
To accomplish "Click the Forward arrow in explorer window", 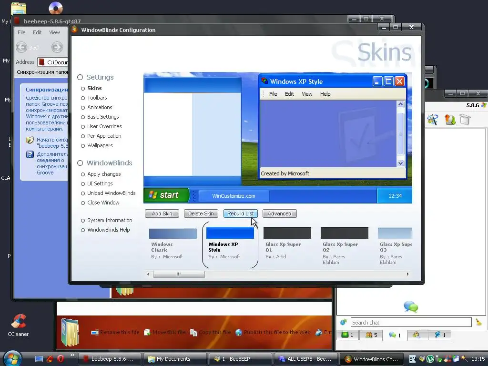I will pos(57,47).
